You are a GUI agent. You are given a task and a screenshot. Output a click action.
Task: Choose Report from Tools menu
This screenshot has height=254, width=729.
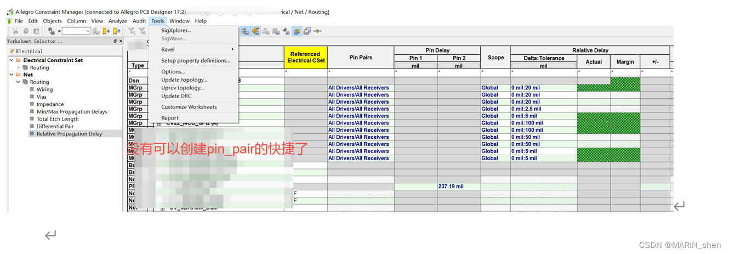click(x=170, y=118)
